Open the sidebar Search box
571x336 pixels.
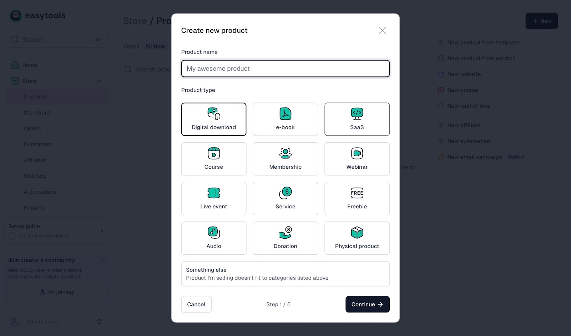pyautogui.click(x=57, y=40)
